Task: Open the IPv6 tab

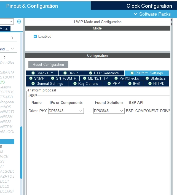Action: (x=134, y=83)
